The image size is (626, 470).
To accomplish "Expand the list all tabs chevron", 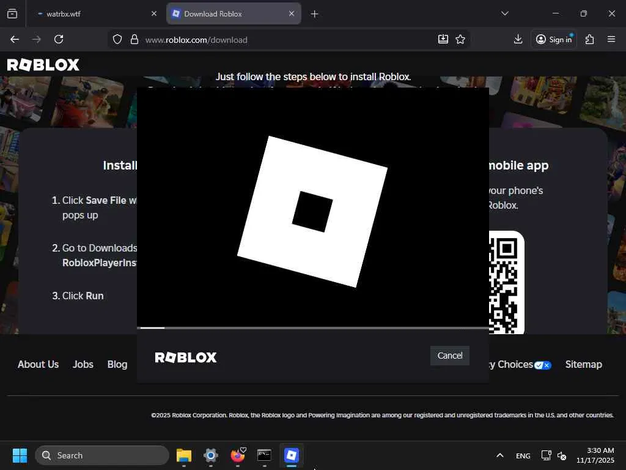I will point(504,13).
